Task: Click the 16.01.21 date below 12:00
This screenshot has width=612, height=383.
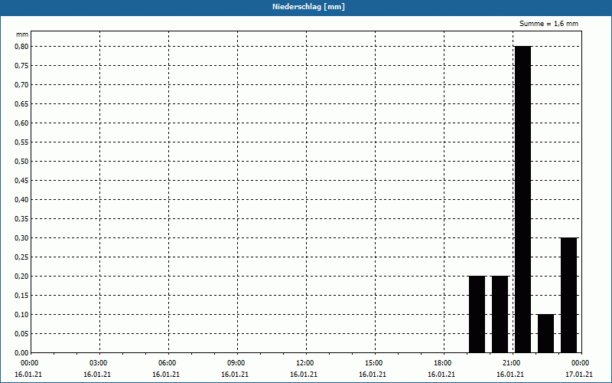Action: (x=303, y=375)
